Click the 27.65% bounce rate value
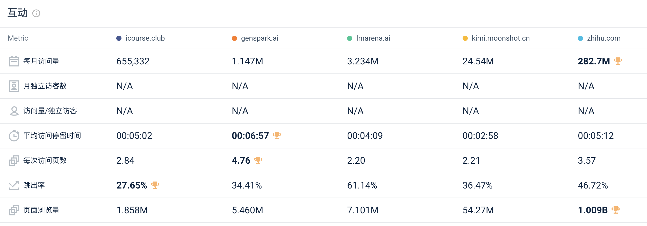This screenshot has height=226, width=647. [x=132, y=185]
